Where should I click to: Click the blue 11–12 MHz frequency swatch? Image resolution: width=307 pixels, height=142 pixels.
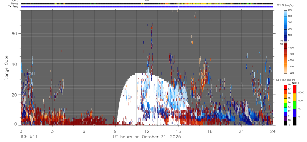286,114
